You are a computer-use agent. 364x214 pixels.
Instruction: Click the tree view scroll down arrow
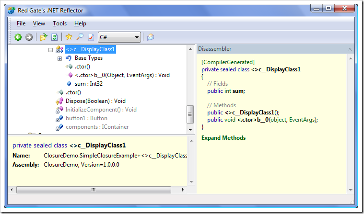pos(190,130)
